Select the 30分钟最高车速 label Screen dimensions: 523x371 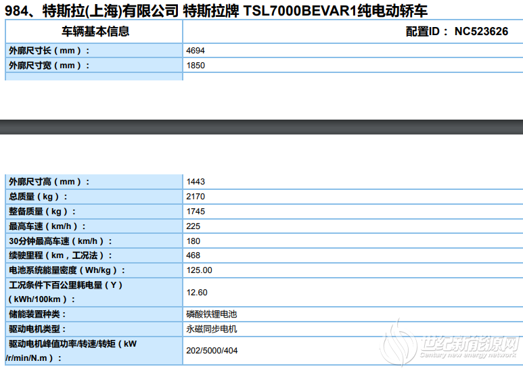60,241
